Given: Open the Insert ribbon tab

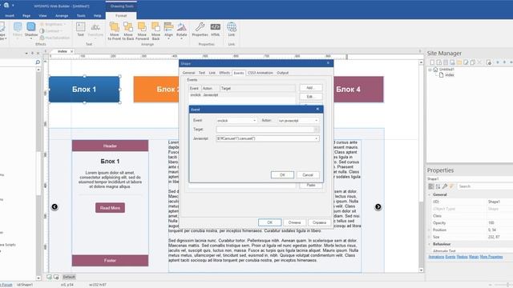Looking at the screenshot, I should 10,16.
